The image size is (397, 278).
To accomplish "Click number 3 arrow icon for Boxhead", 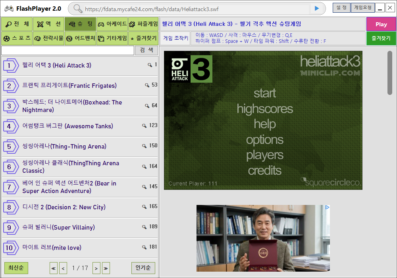I will pos(11,106).
